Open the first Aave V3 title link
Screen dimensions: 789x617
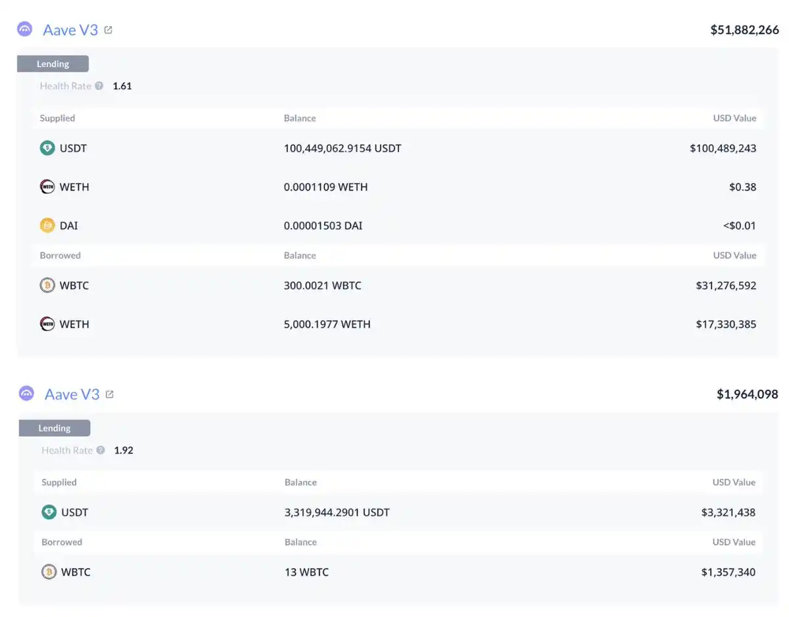pos(70,30)
